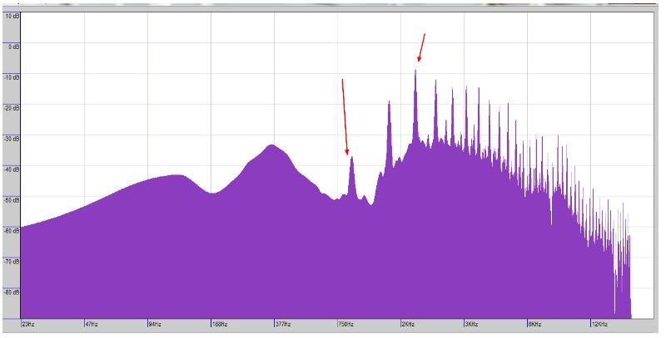Select the "3KHz" frequency label
666x338 pixels.
(471, 325)
